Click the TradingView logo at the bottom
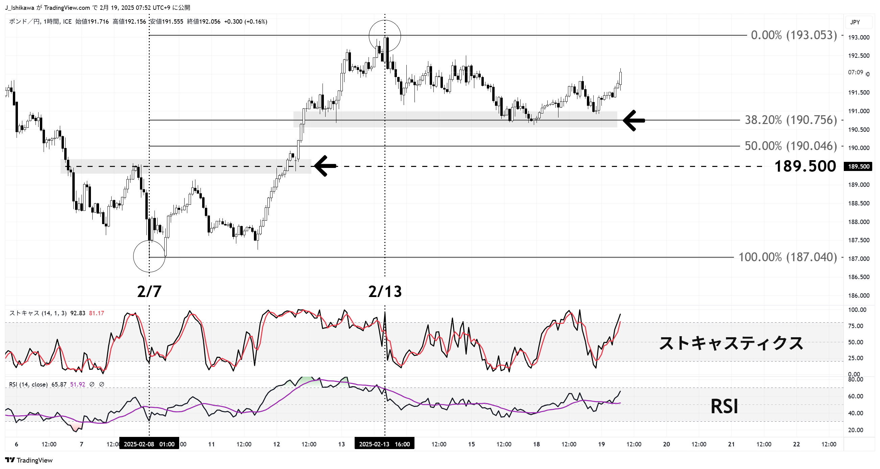Viewport: 880px width, 469px height. [29, 460]
